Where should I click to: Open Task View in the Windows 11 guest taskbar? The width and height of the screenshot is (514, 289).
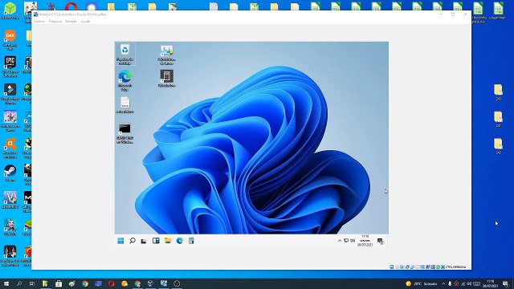point(144,241)
